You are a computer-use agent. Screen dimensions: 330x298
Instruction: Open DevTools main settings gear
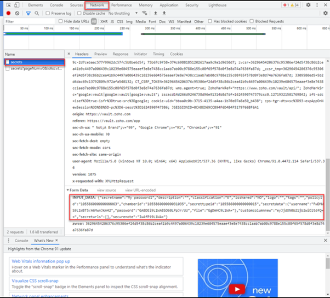tap(308, 5)
